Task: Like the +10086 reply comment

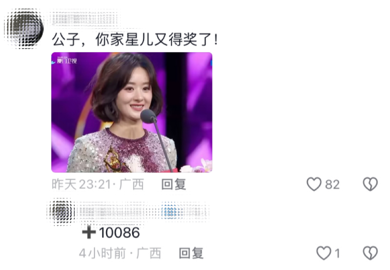Action: [x=324, y=253]
